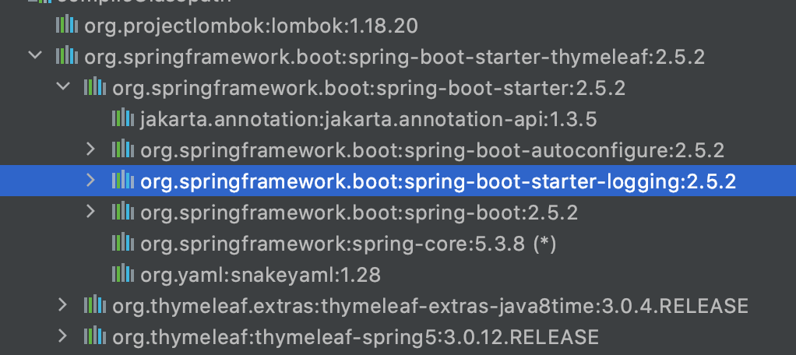796x355 pixels.
Task: Select org.springframework.boot:spring-boot-starter:2.5.2 label
Action: point(368,89)
